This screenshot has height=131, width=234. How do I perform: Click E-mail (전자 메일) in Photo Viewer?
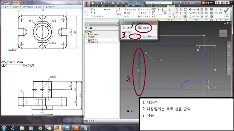[28, 7]
